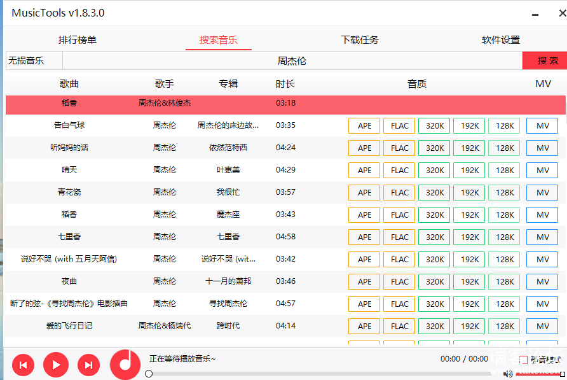Choose 128K for 断了的弦
This screenshot has height=380, width=567.
pyautogui.click(x=504, y=304)
